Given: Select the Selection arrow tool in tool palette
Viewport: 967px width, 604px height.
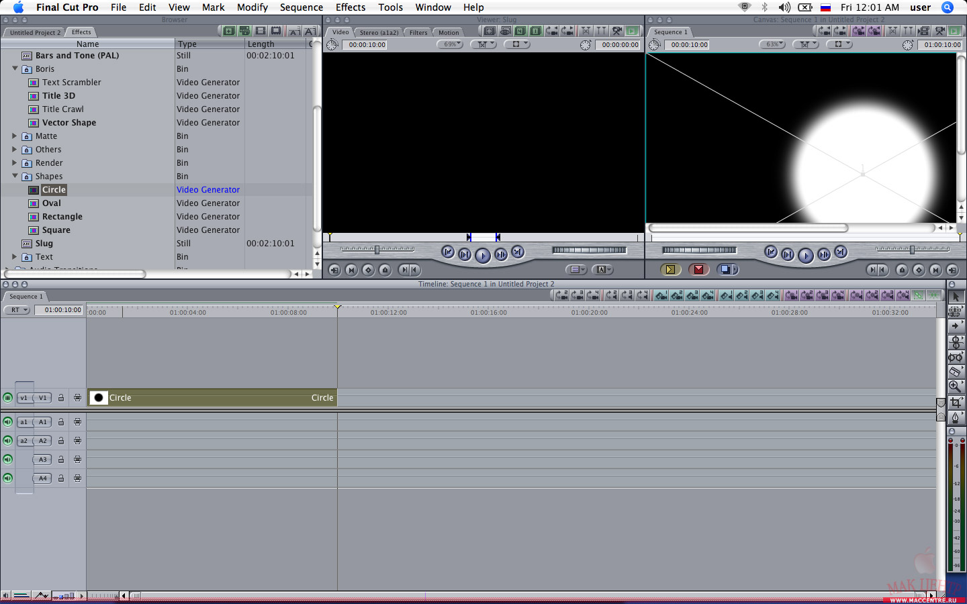Looking at the screenshot, I should pos(956,296).
